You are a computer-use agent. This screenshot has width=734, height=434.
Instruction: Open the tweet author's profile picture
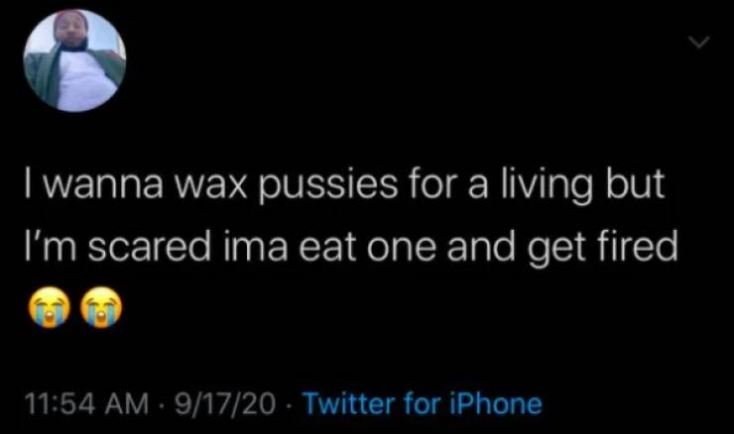pos(75,60)
